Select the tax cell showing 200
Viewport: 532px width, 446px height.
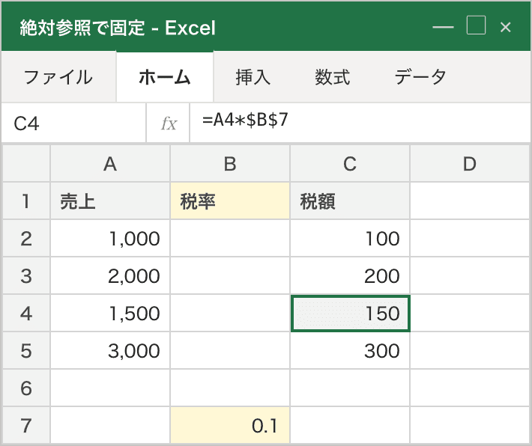[x=350, y=275]
